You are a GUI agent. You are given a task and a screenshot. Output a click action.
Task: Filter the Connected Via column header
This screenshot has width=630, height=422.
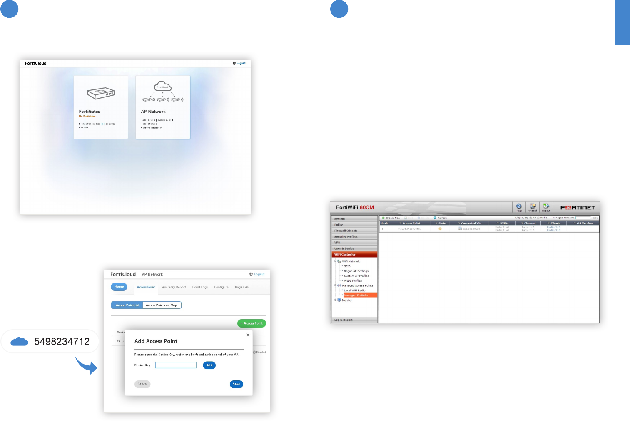[x=470, y=223]
